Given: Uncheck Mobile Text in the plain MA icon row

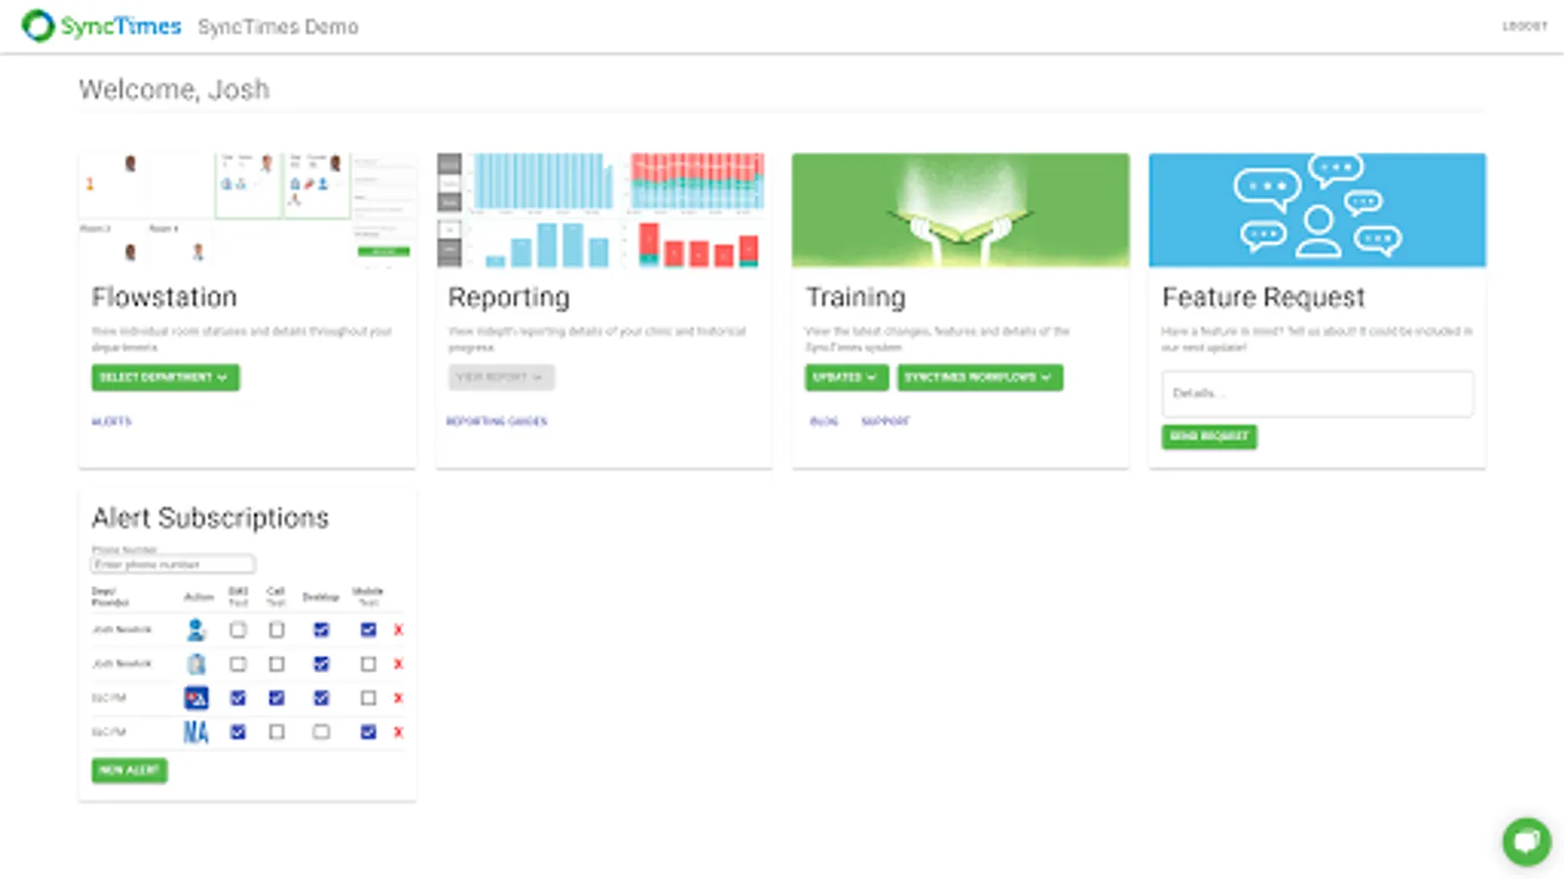Looking at the screenshot, I should 368,732.
